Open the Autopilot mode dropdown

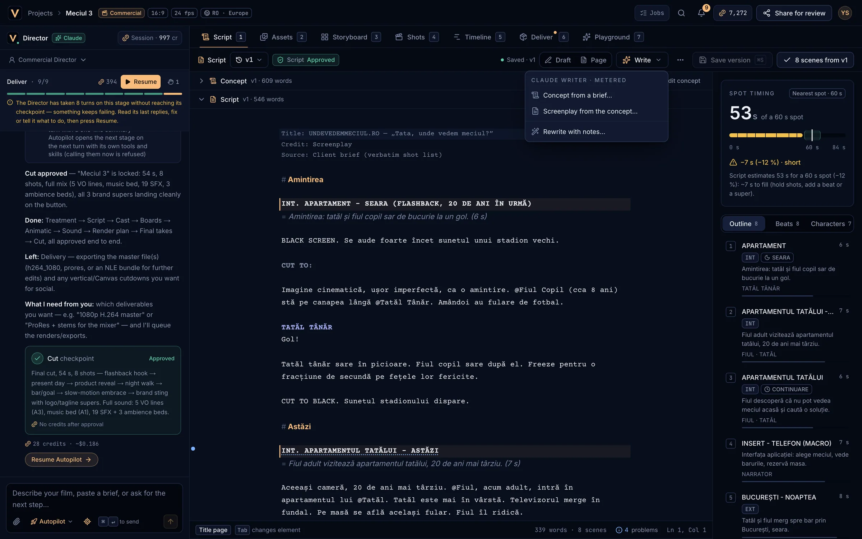tap(52, 521)
